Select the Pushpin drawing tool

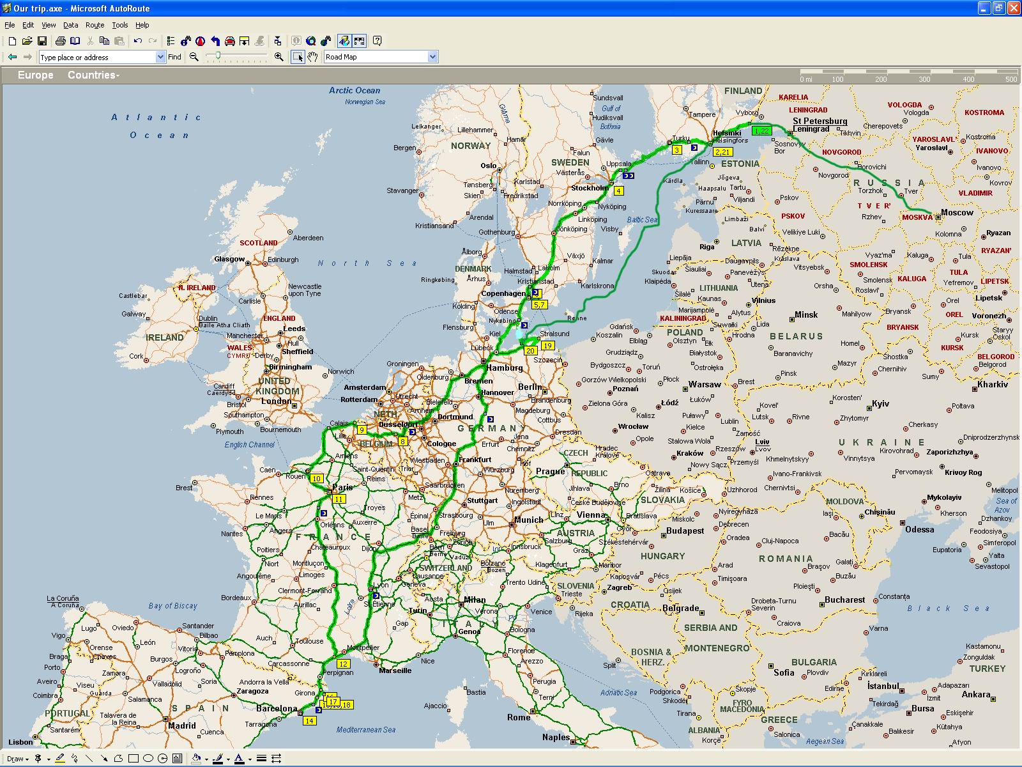pos(39,759)
